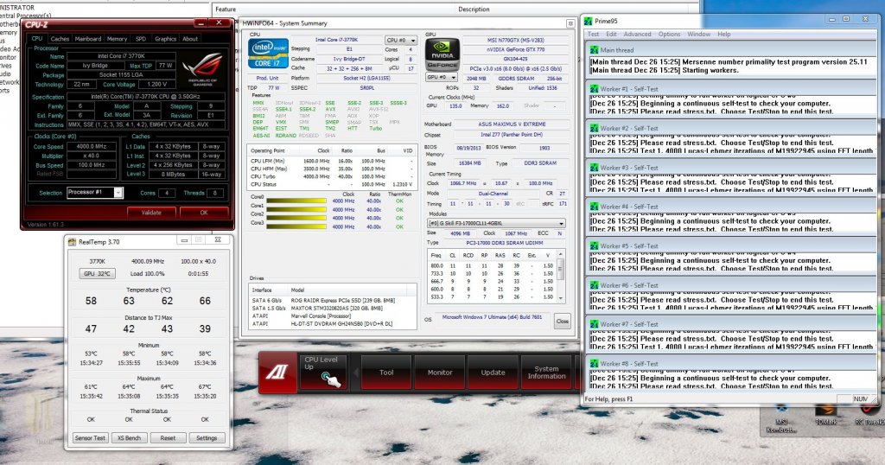Open the Edit menu in Prime95
The image size is (885, 465).
coord(611,35)
